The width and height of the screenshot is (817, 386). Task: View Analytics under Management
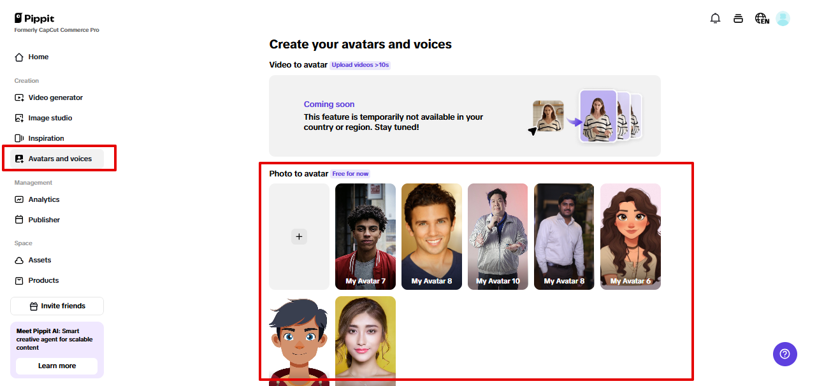click(x=45, y=199)
